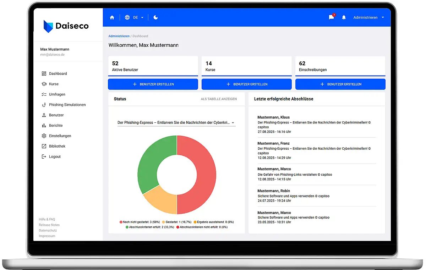The height and width of the screenshot is (270, 426).
Task: Open notifications via the bell icon
Action: pos(344,17)
